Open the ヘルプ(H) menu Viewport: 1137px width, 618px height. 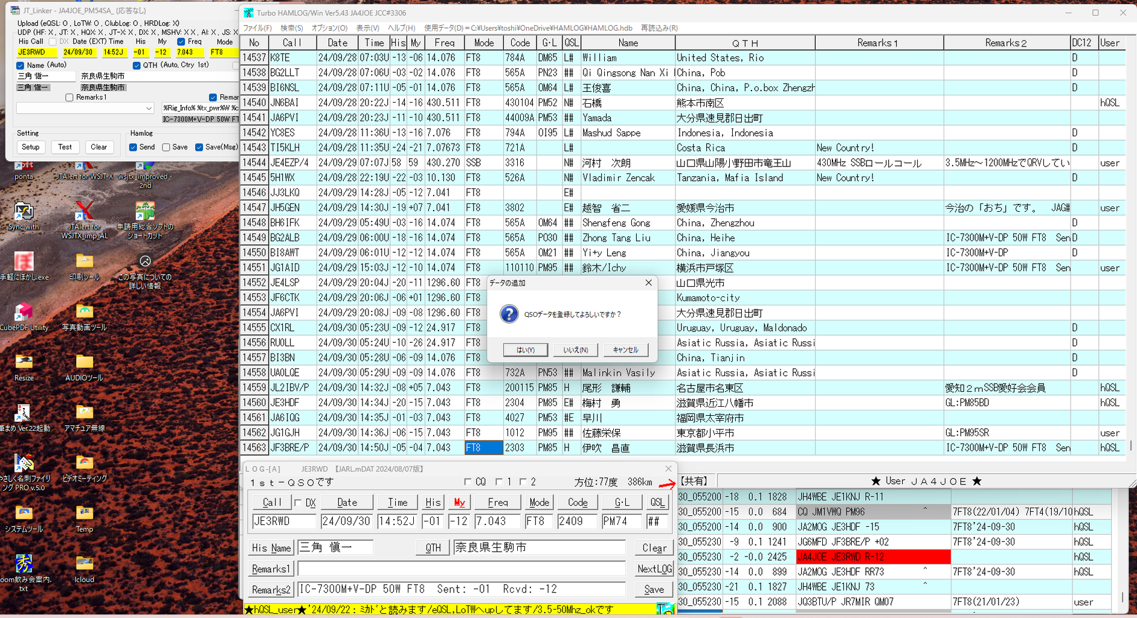point(402,28)
